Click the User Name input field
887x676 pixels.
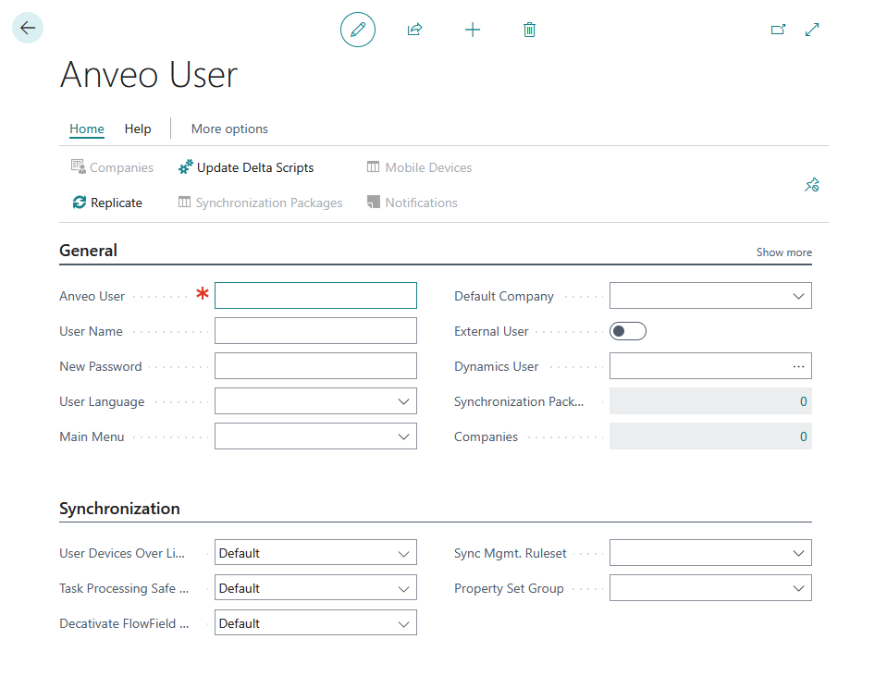click(315, 331)
